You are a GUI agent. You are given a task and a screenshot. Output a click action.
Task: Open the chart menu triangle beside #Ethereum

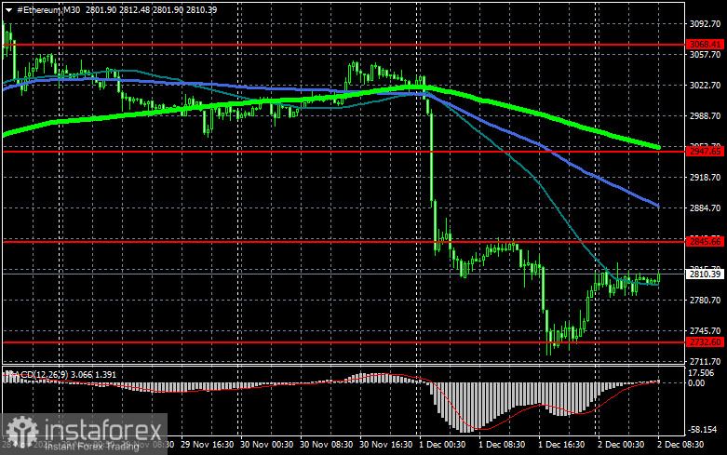(x=8, y=10)
